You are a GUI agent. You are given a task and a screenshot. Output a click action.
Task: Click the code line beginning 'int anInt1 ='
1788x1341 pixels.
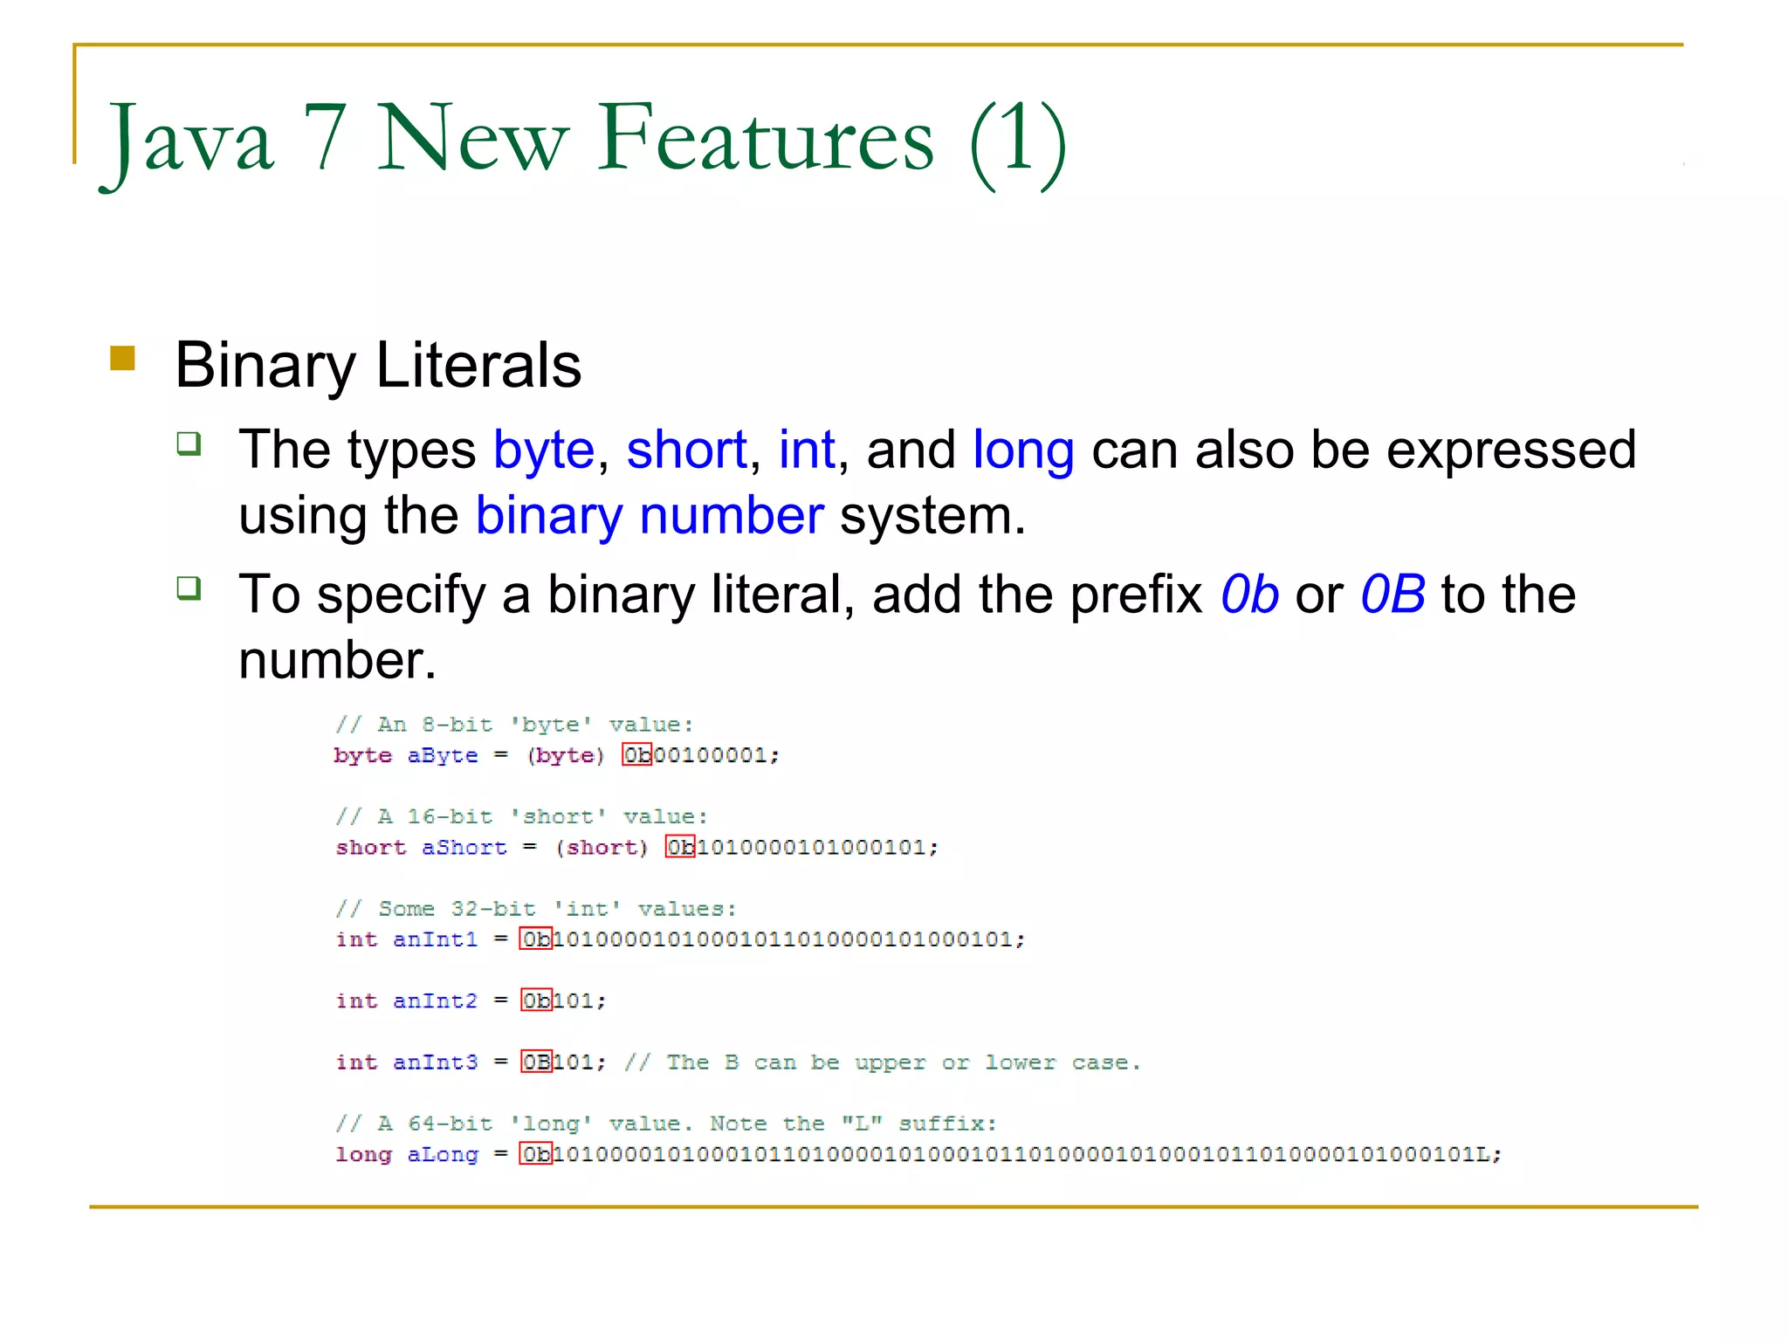point(680,939)
